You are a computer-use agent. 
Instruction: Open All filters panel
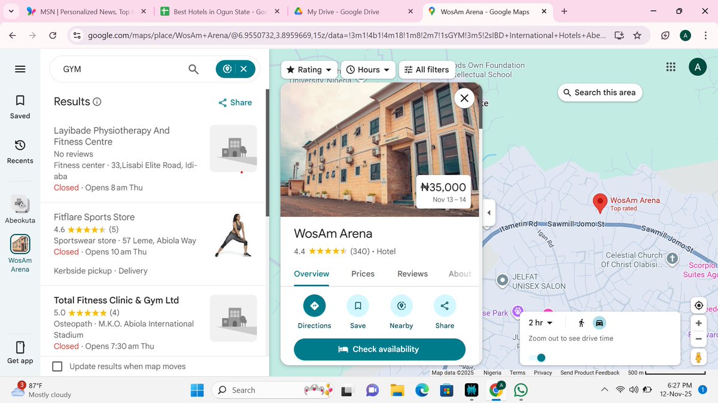[x=427, y=69]
